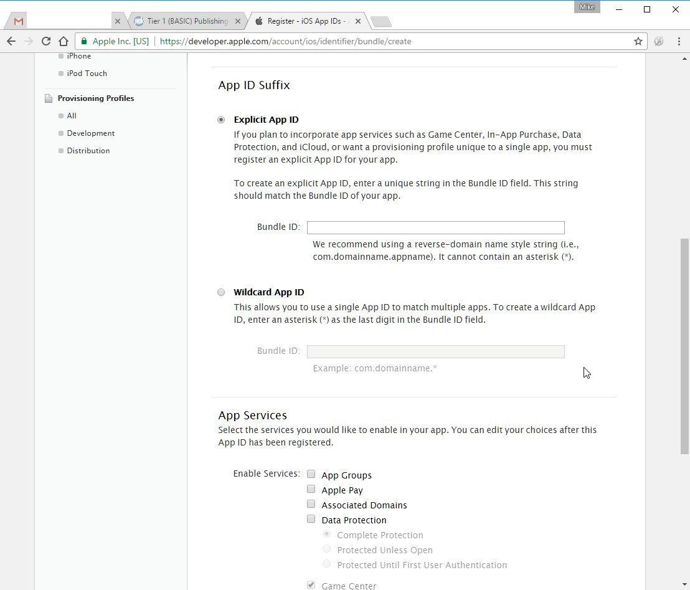
Task: Open the Mike profile button
Action: click(x=587, y=7)
